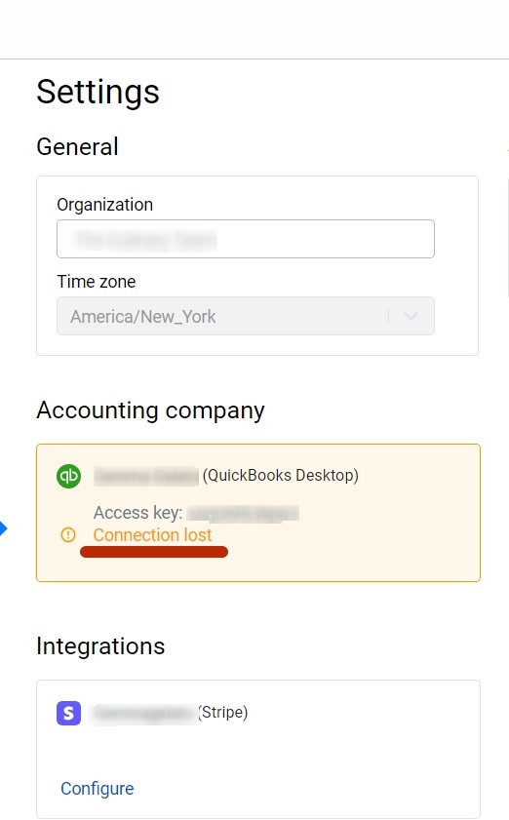Viewport: 509px width, 820px height.
Task: Open the Configure link for Stripe
Action: 98,788
